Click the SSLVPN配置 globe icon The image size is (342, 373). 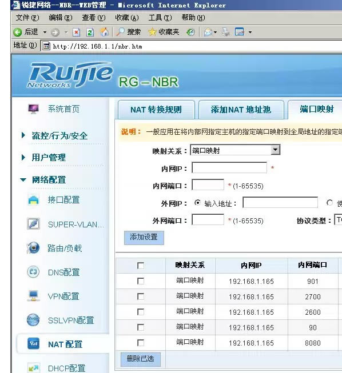(x=33, y=320)
